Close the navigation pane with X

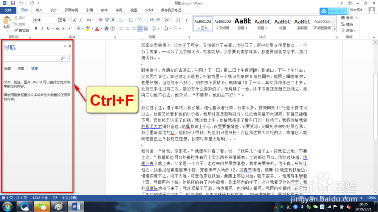pyautogui.click(x=70, y=46)
